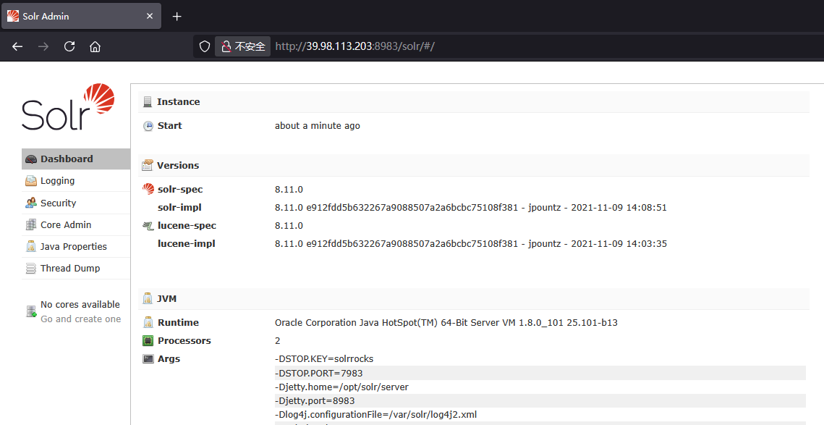The image size is (824, 425).
Task: Open the Core Admin menu item
Action: (x=76, y=224)
